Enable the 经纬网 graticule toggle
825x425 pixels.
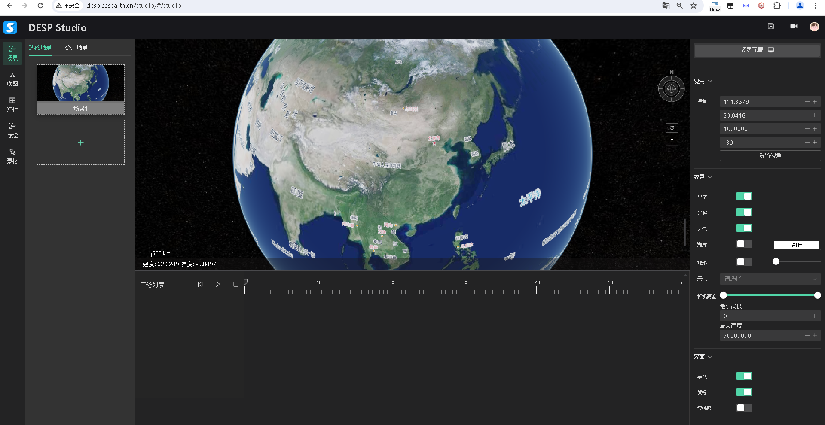click(x=744, y=408)
